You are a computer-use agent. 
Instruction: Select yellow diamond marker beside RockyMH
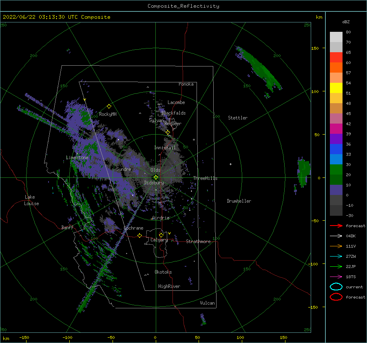(109, 106)
